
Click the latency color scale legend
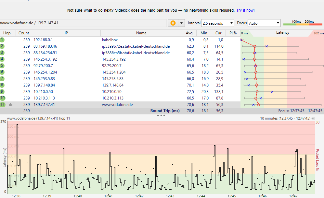tap(303, 23)
